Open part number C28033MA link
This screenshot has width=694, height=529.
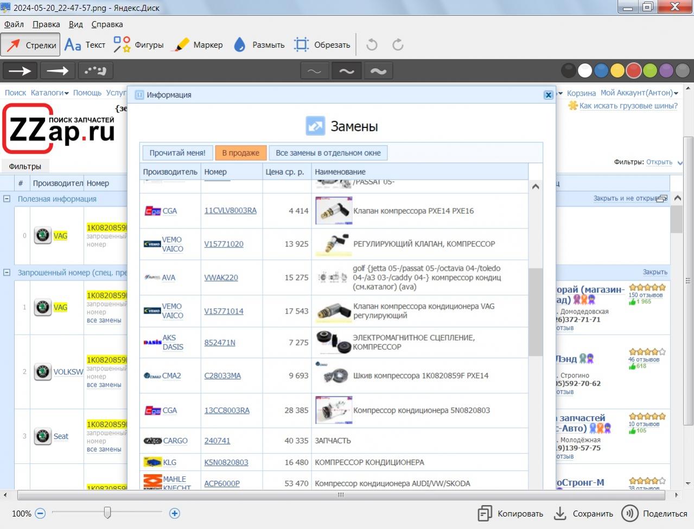[222, 375]
